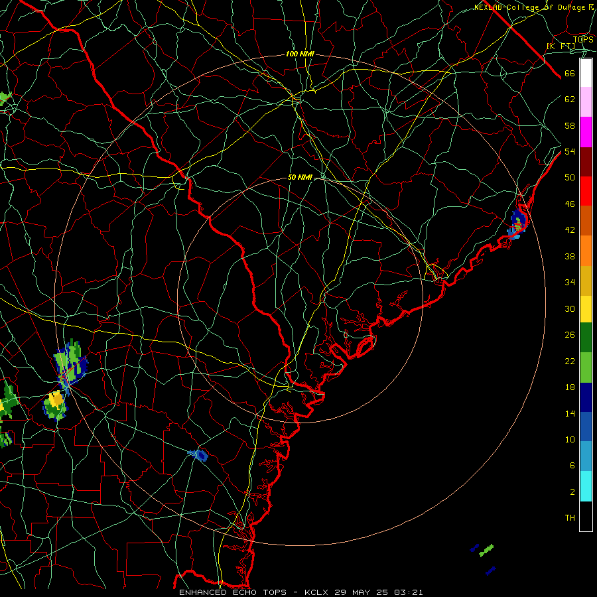This screenshot has width=597, height=597.
Task: Click the legend value 10
Action: tap(570, 440)
